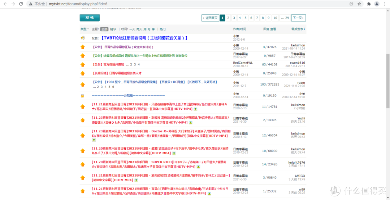Click pin icon of 转载我组成品时 thread
The height and width of the screenshot is (200, 390).
83,55
